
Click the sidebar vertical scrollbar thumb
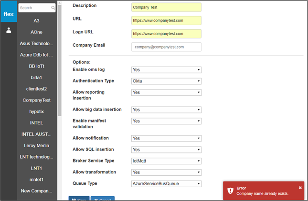[60, 60]
